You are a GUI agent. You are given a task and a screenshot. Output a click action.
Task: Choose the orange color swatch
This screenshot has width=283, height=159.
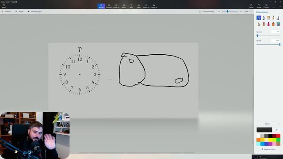(258, 140)
